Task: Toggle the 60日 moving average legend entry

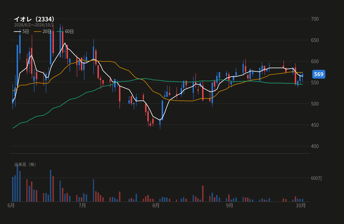Action: click(65, 32)
